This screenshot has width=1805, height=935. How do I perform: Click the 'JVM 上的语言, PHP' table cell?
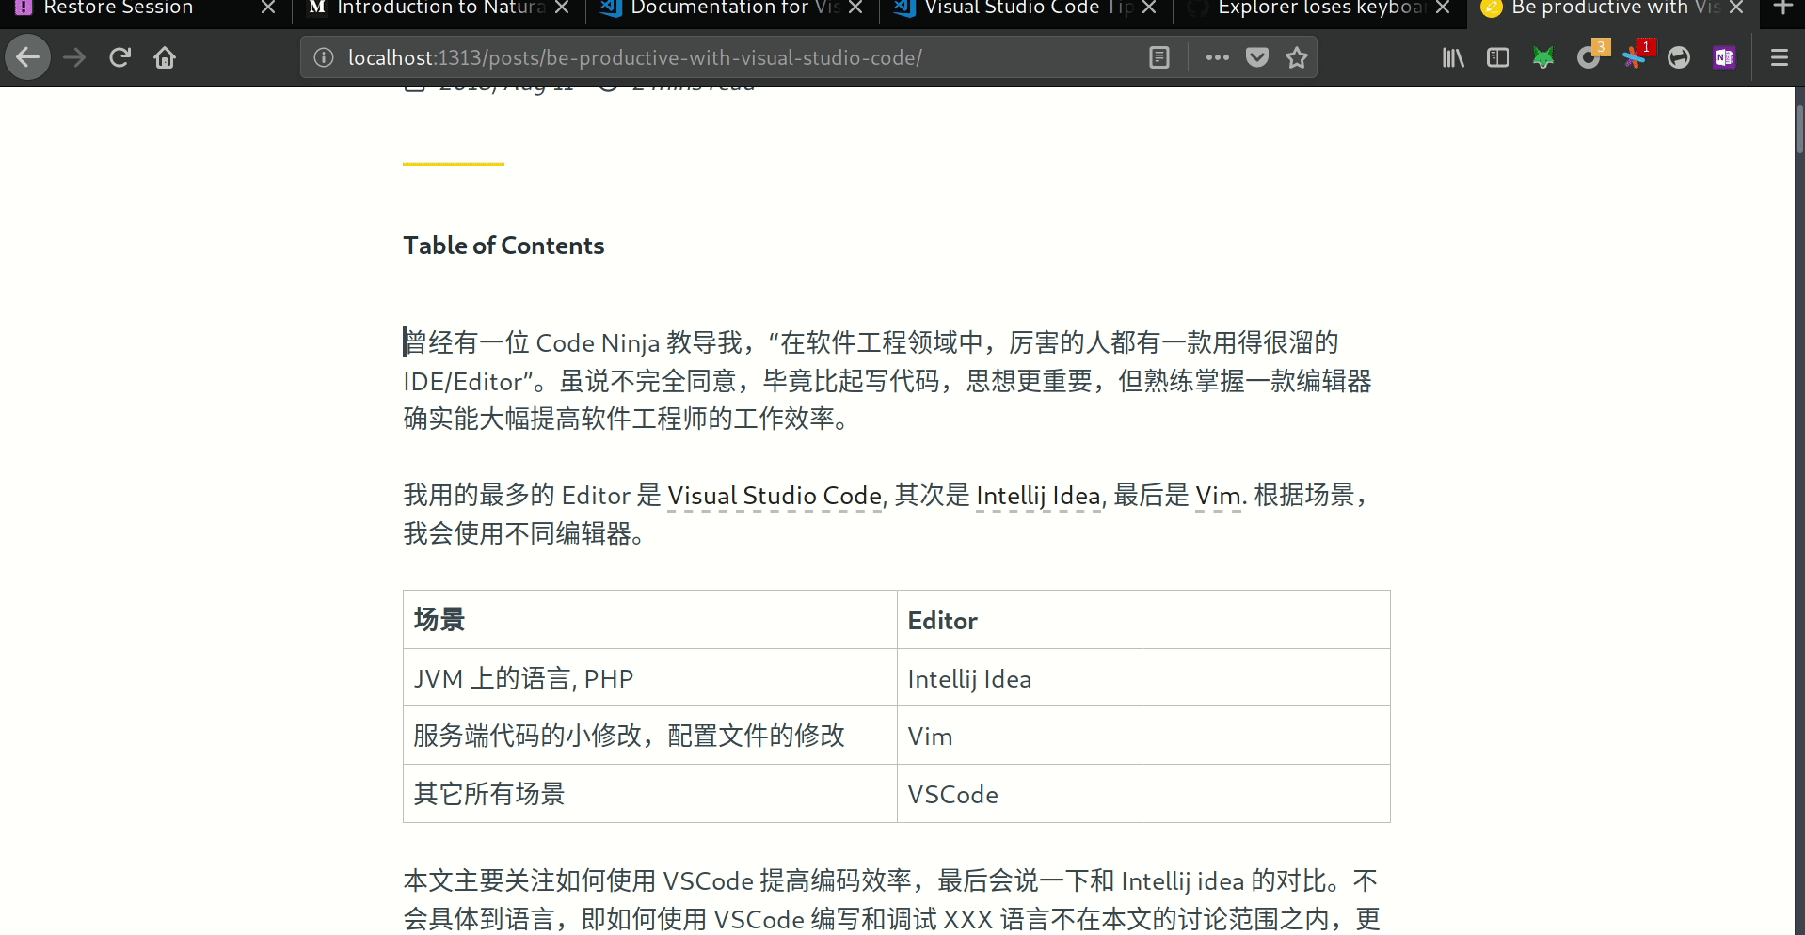pyautogui.click(x=650, y=678)
